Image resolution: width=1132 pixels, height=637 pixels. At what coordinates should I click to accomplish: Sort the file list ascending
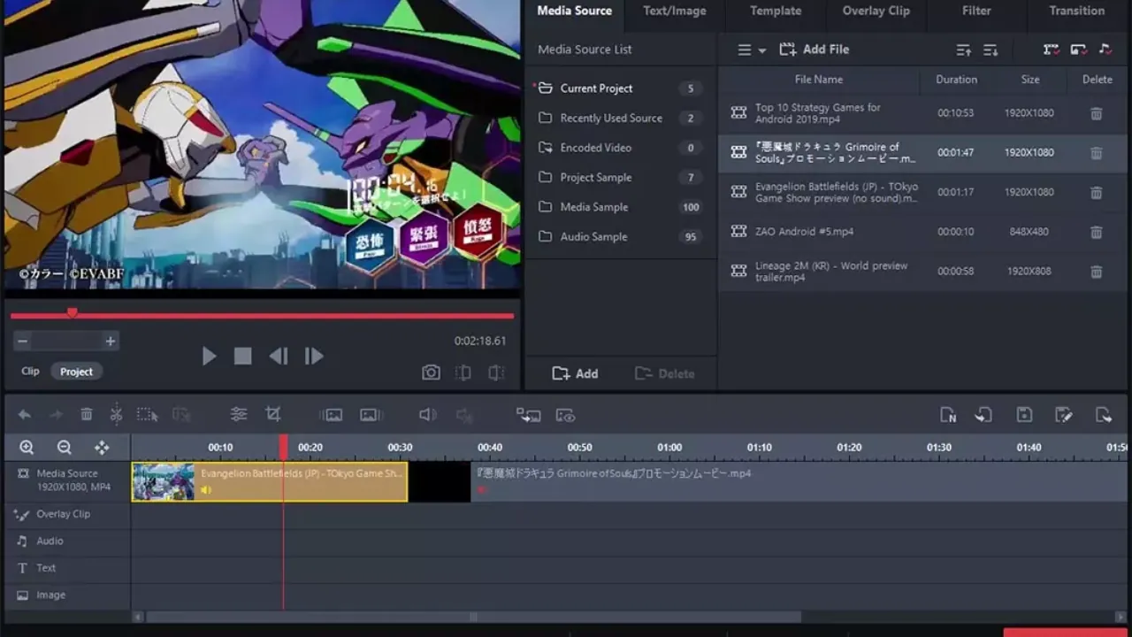pyautogui.click(x=963, y=50)
